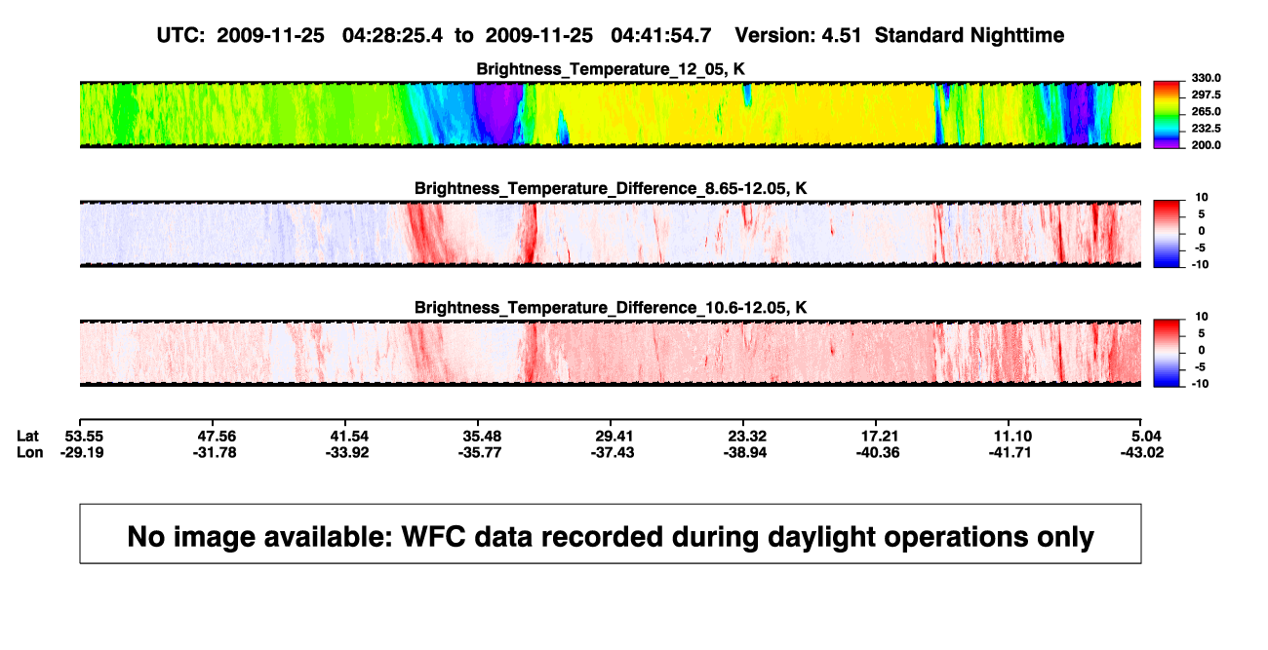Image resolution: width=1268 pixels, height=650 pixels.
Task: Click the '-10' label on 10.6-12.05 colorbar
Action: (x=1201, y=384)
